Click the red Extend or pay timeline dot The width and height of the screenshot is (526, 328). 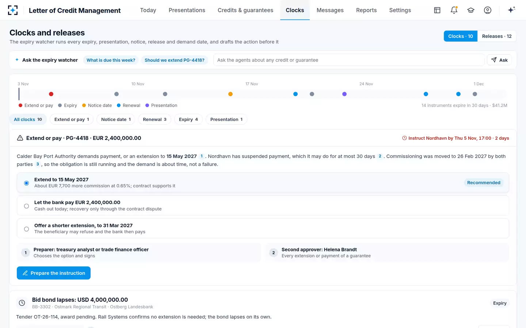51,94
